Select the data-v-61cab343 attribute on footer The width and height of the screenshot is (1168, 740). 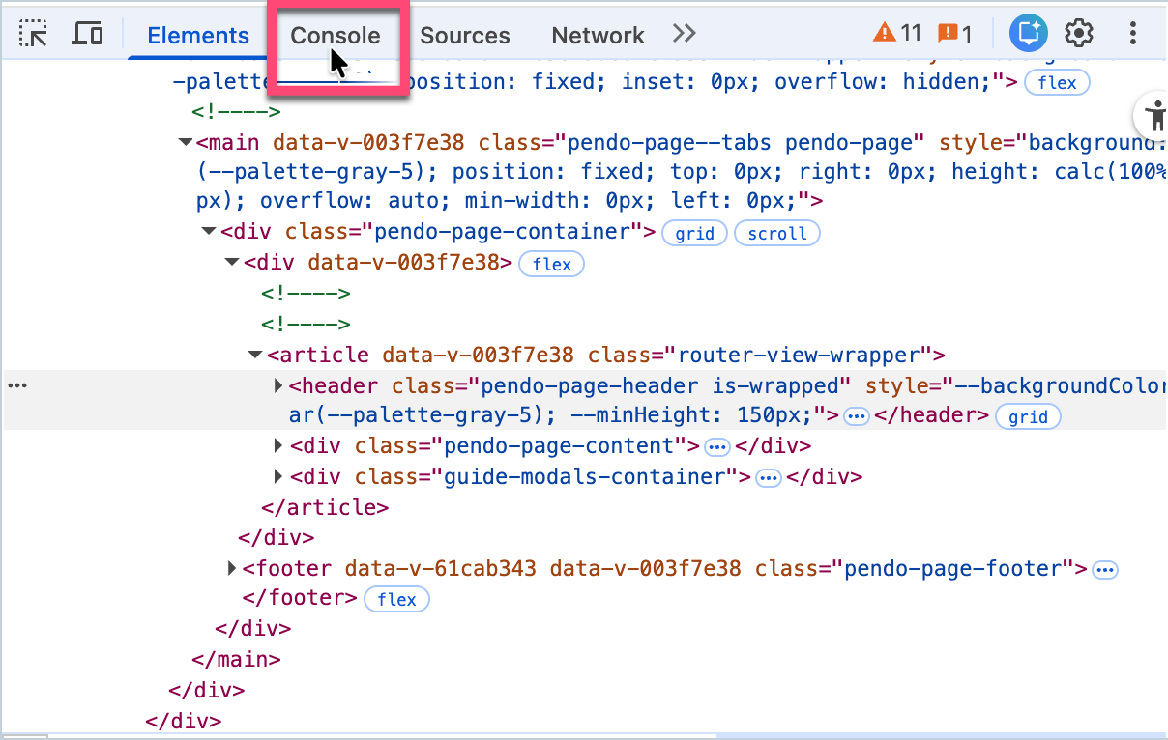(x=440, y=568)
